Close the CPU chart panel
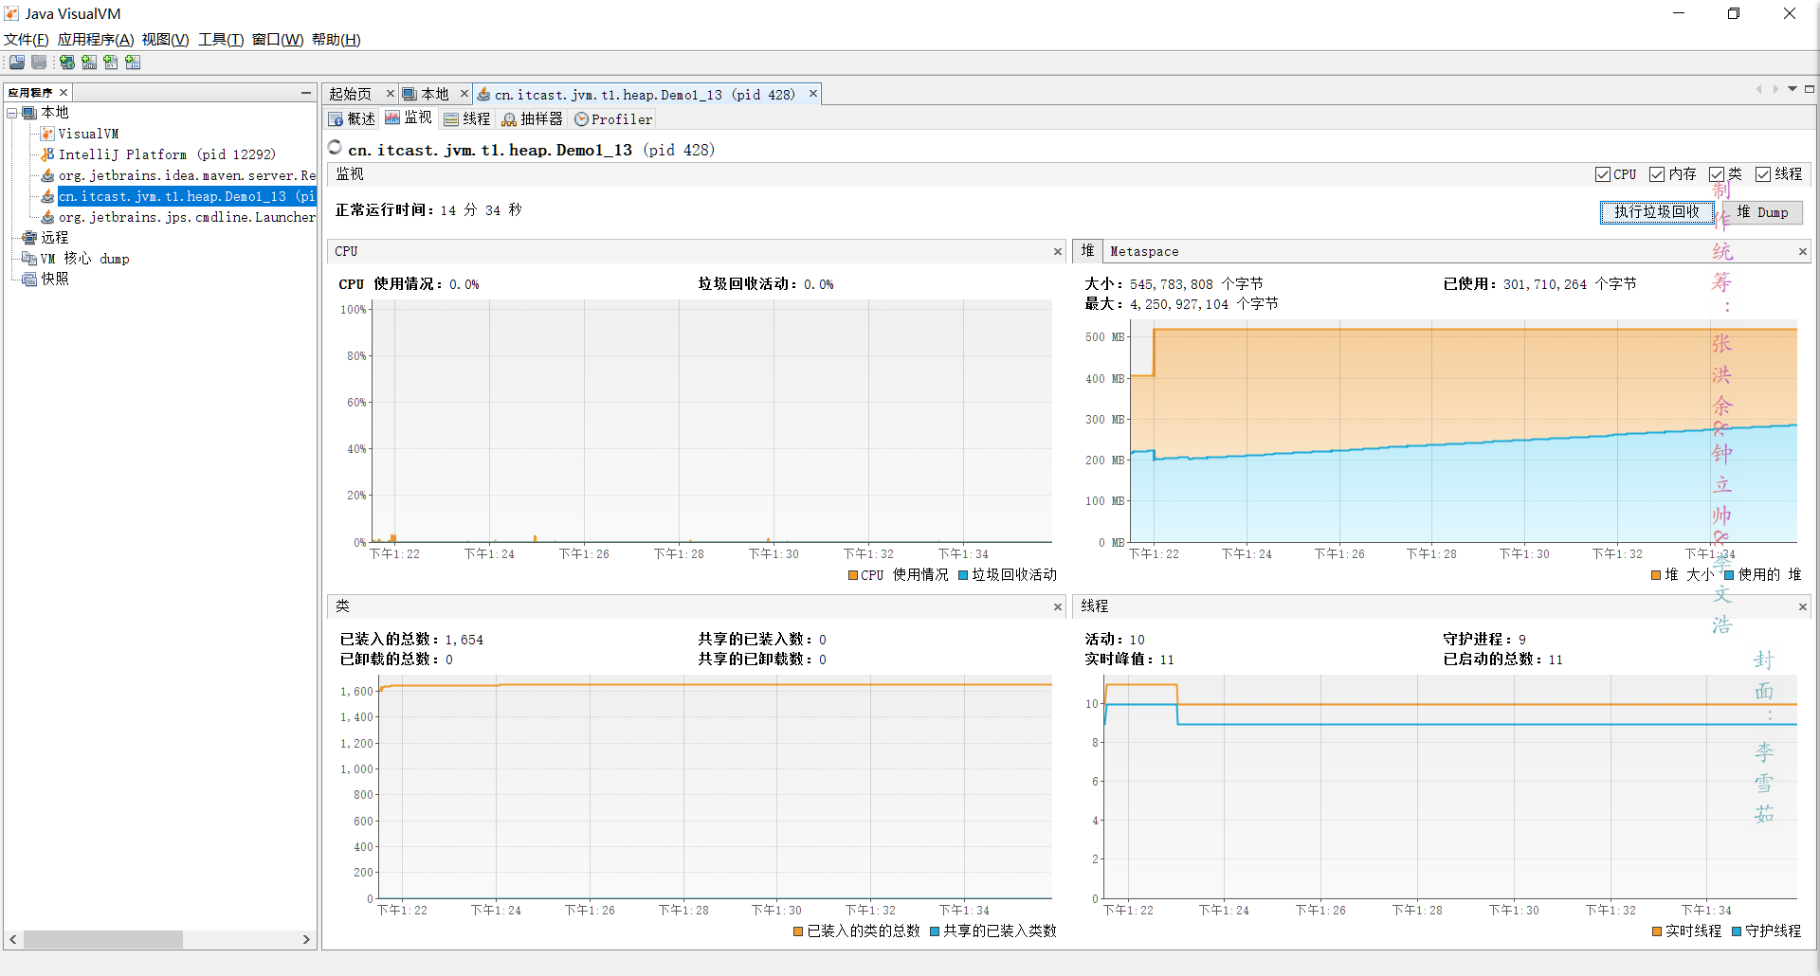 [x=1058, y=252]
